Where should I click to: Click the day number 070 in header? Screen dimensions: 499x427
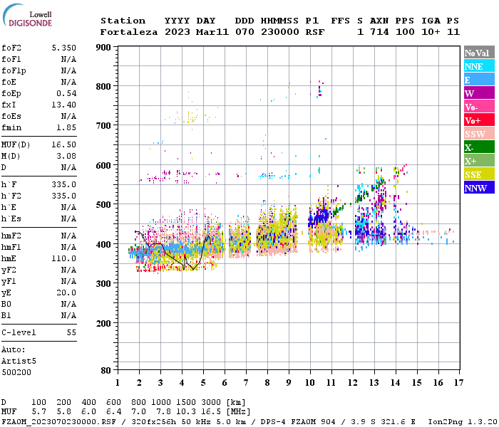245,32
